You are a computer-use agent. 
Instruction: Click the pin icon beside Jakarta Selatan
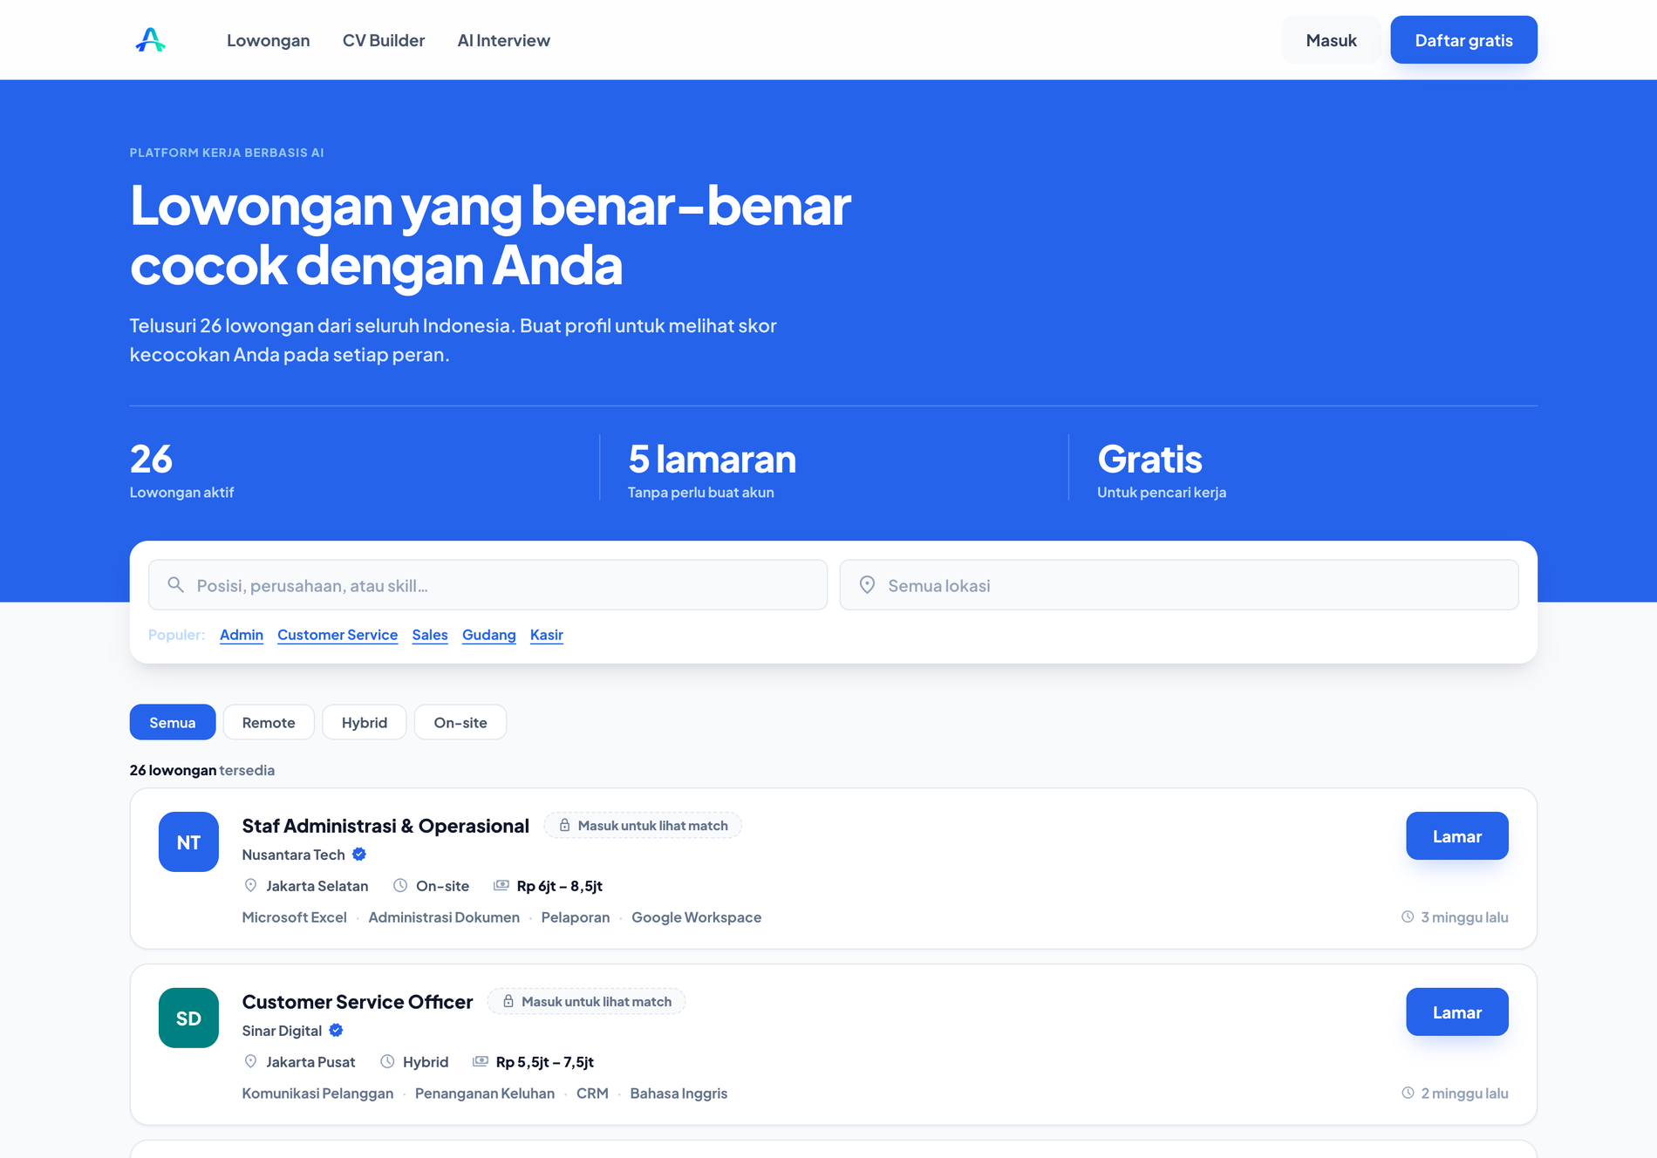pos(250,886)
